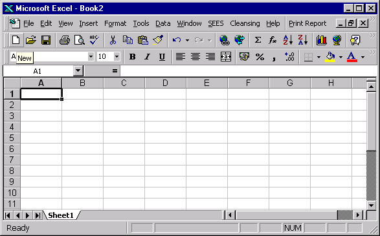Open the SEES menu

(x=216, y=23)
